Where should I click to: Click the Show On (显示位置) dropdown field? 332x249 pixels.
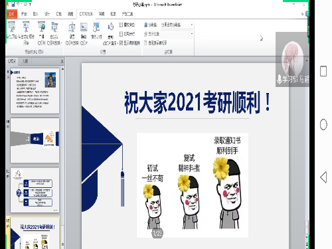(x=177, y=34)
